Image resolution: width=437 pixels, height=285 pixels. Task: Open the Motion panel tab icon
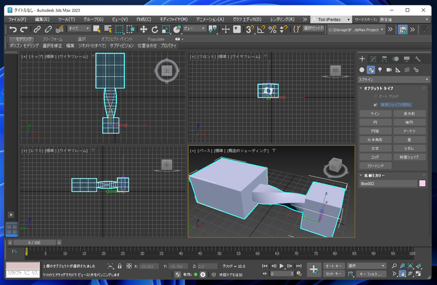pos(395,59)
